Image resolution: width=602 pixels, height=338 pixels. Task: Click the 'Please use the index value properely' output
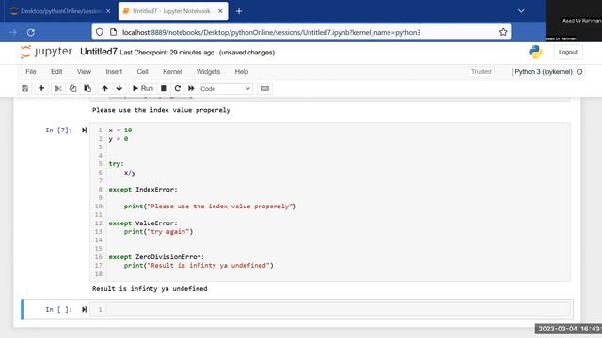(x=161, y=110)
